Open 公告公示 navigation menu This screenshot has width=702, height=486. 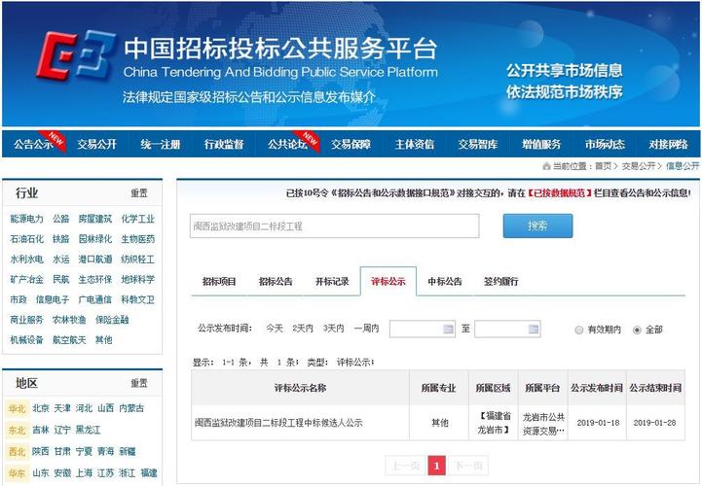point(33,144)
